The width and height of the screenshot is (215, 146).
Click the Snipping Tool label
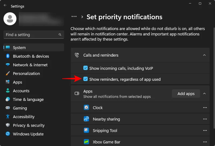(x=105, y=130)
